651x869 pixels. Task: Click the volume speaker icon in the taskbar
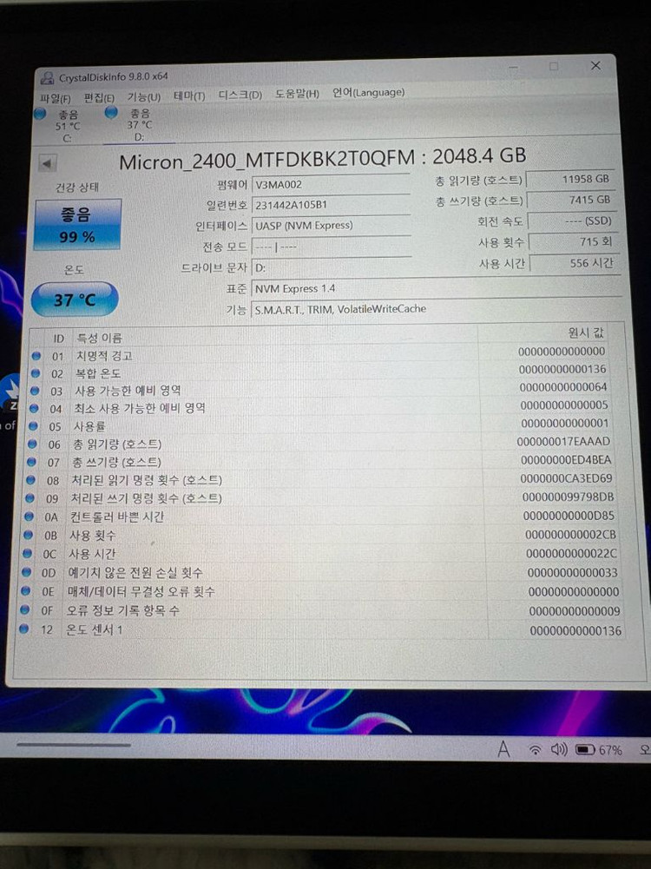coord(558,750)
